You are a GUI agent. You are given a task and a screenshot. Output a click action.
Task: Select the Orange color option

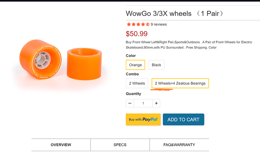click(135, 65)
